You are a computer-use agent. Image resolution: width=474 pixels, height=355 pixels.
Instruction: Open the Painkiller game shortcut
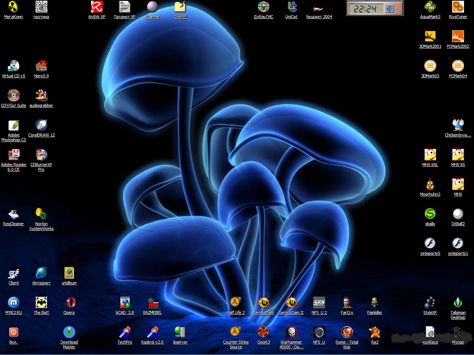[x=374, y=302]
